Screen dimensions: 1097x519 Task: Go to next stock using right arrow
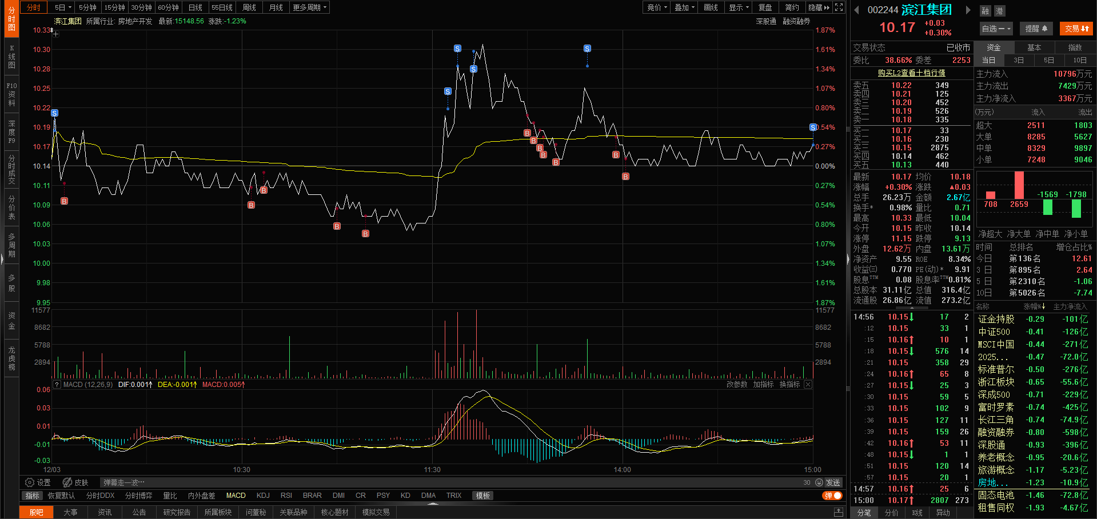coord(968,10)
